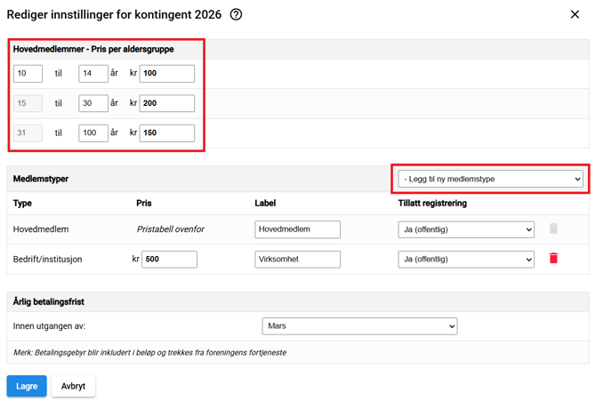Close the settings dialog with X

[x=575, y=14]
